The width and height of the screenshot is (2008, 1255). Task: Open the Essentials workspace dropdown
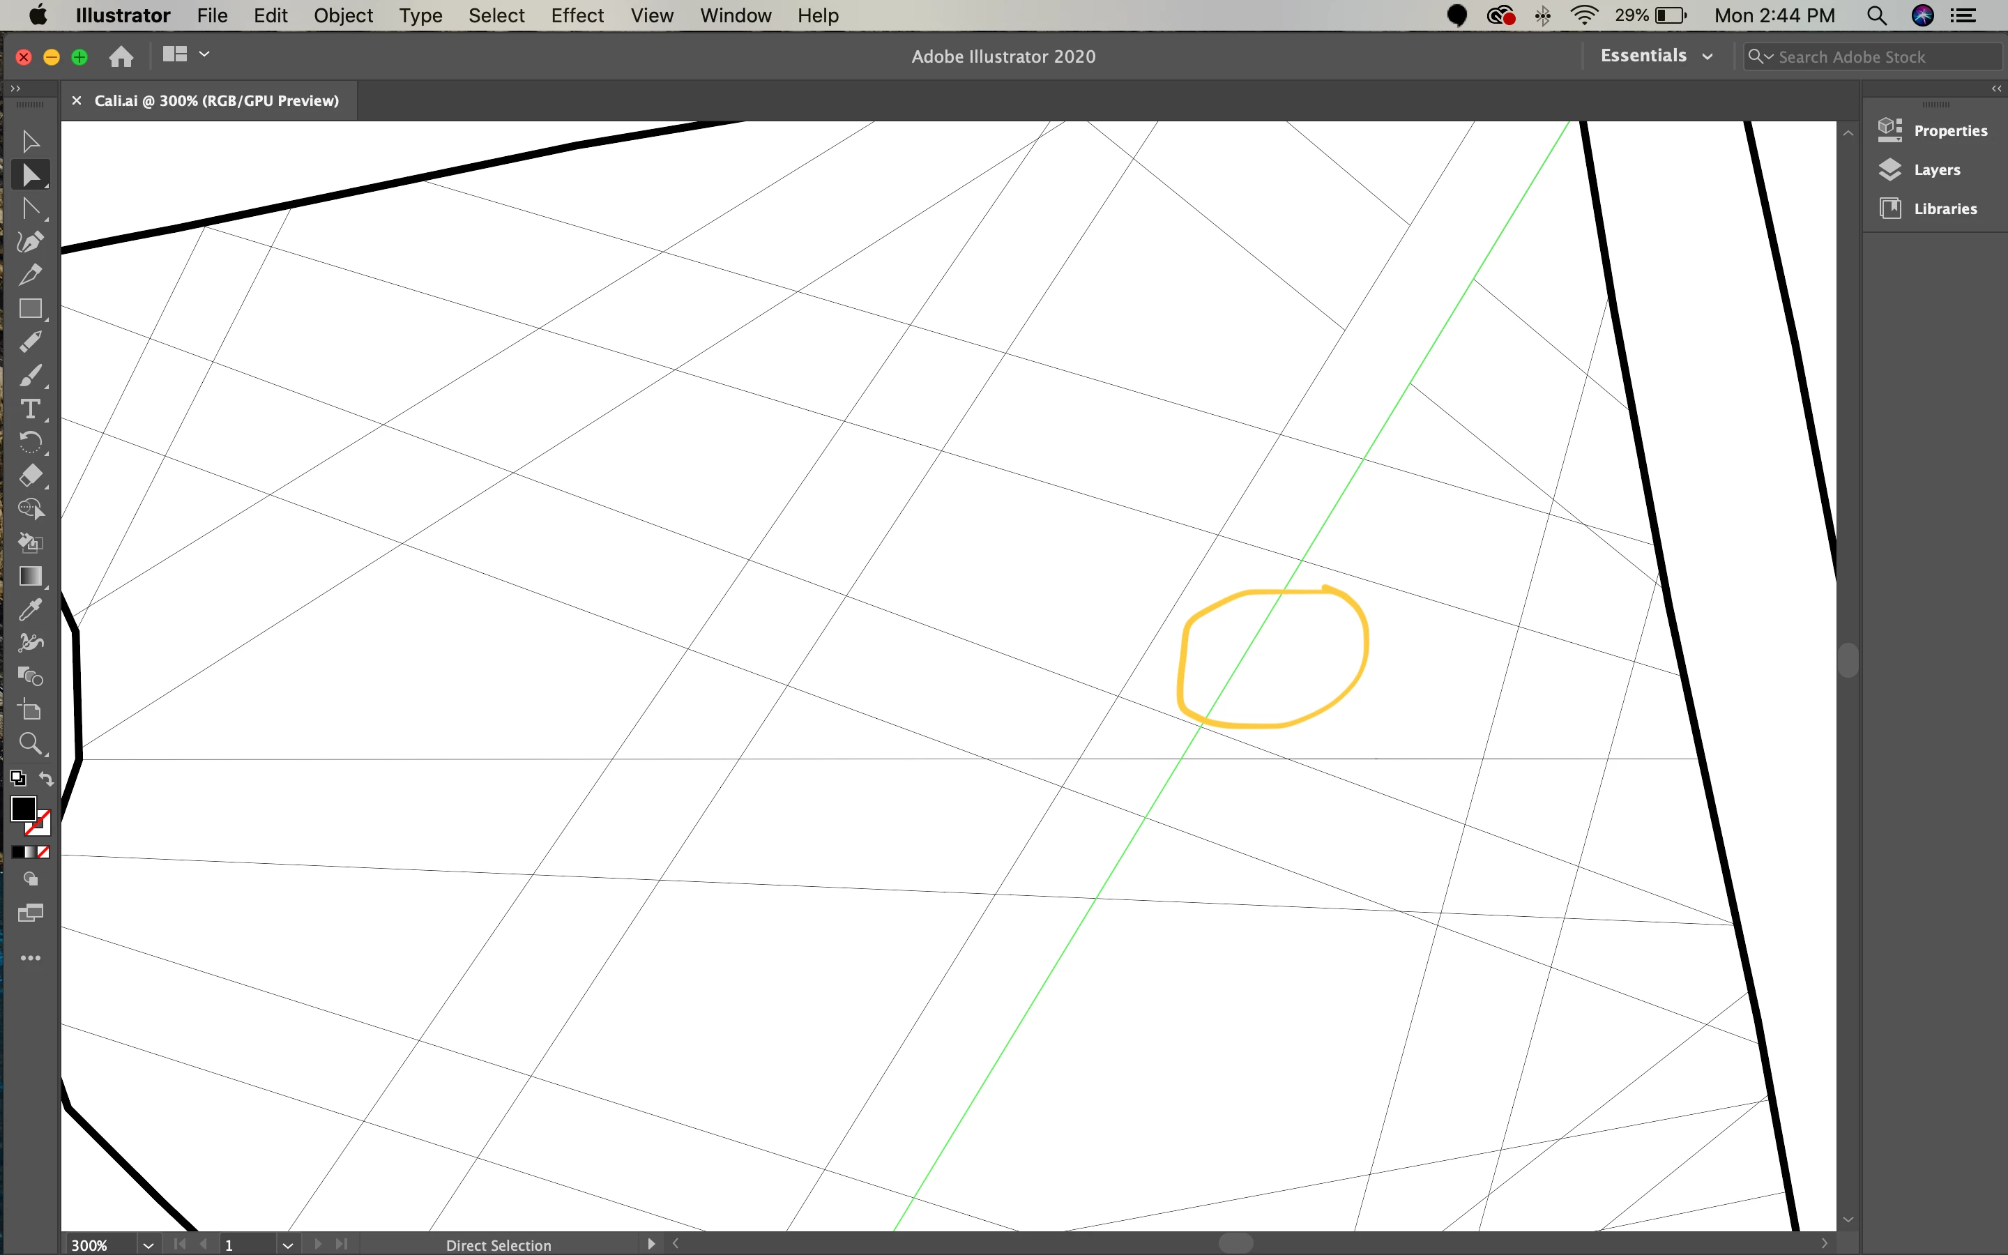pos(1656,56)
